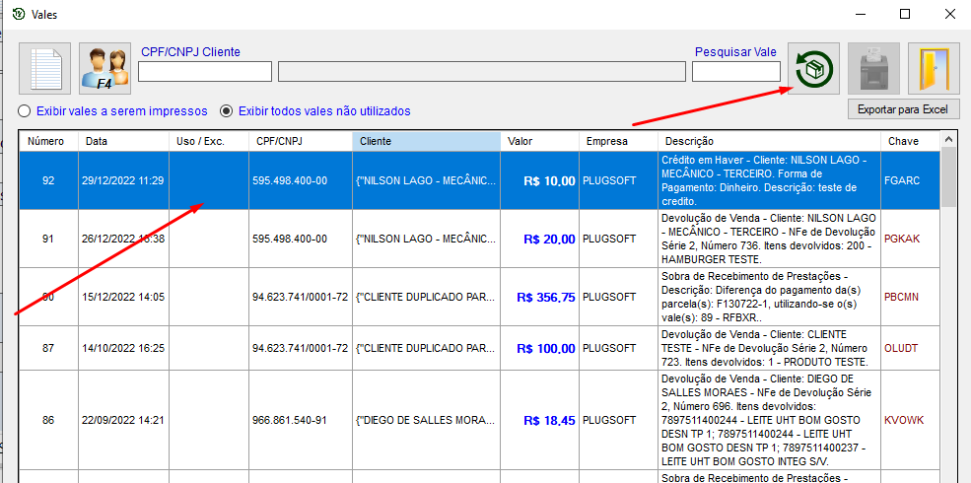
Task: Click the CPF/CNPJ column header
Action: click(x=301, y=141)
